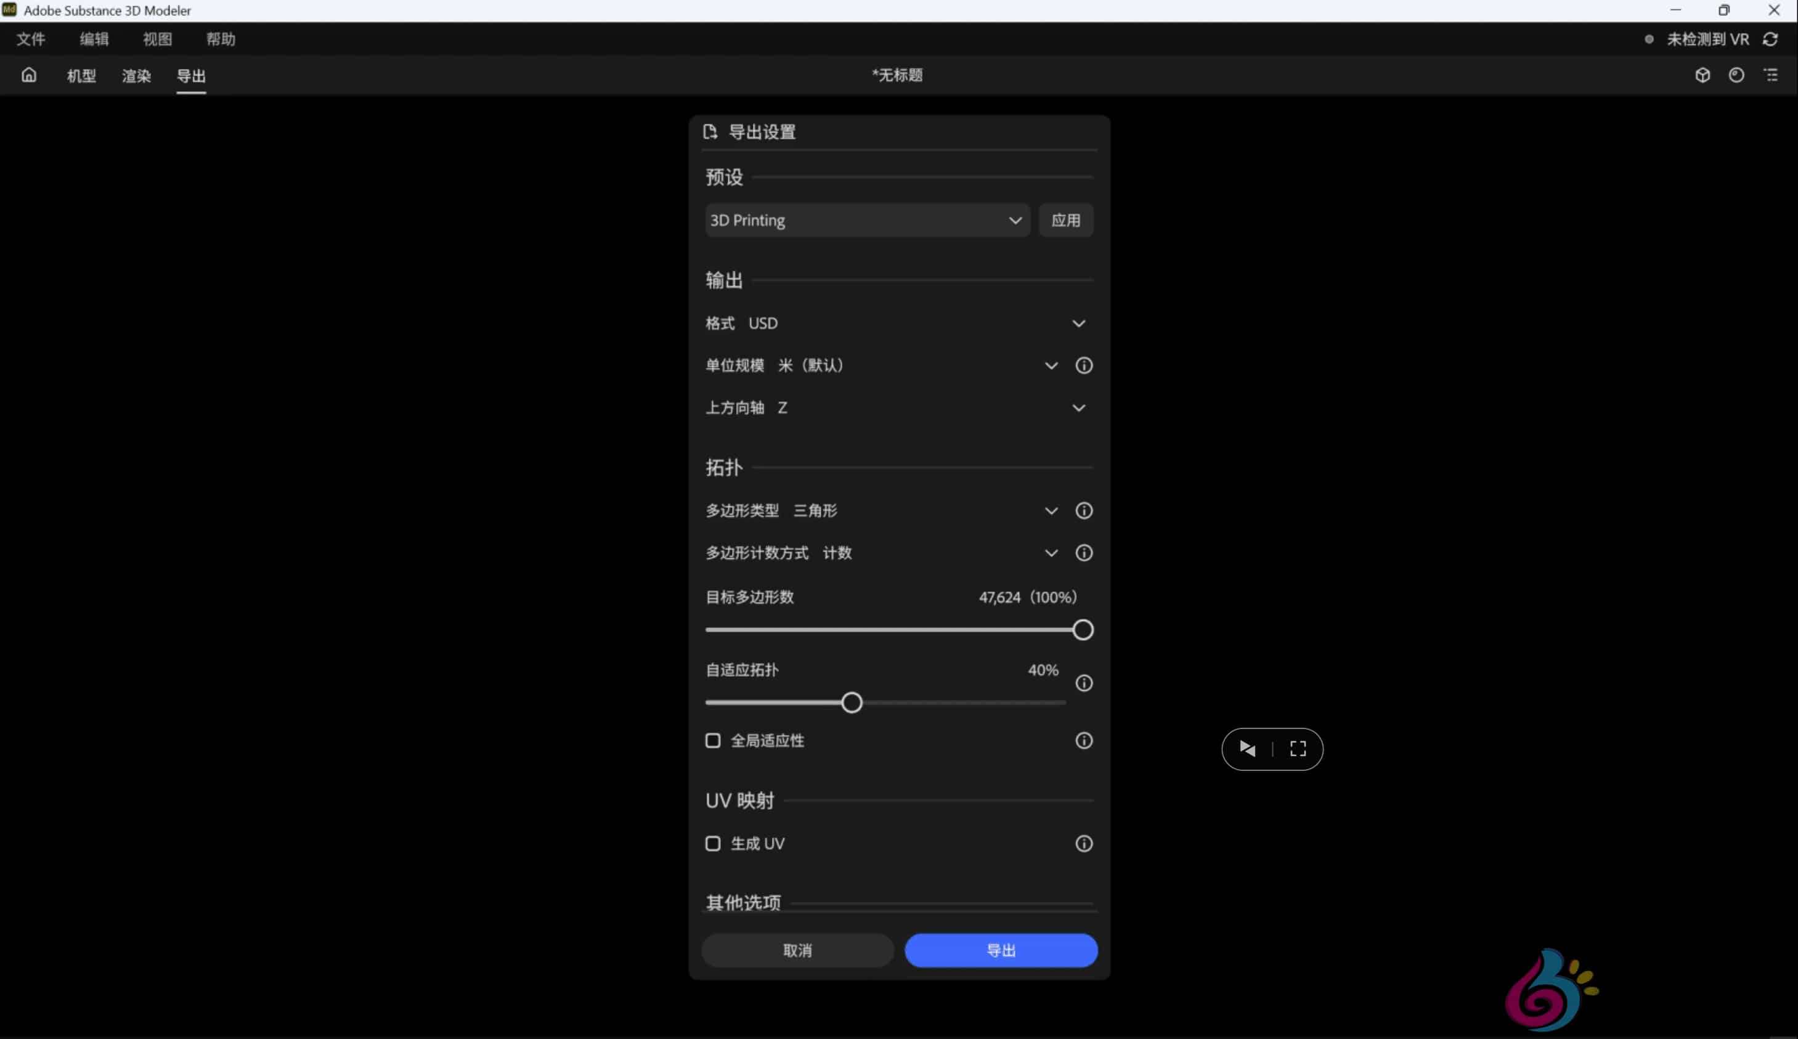Screen dimensions: 1798x1039
Task: Switch to the 渲染 tab
Action: click(x=136, y=76)
